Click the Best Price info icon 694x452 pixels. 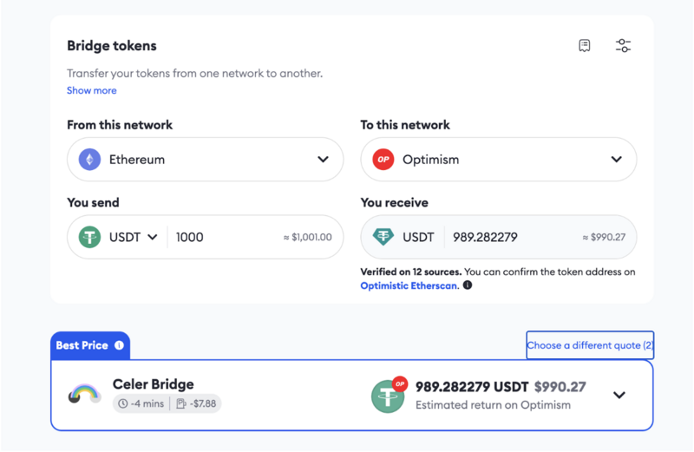[119, 345]
